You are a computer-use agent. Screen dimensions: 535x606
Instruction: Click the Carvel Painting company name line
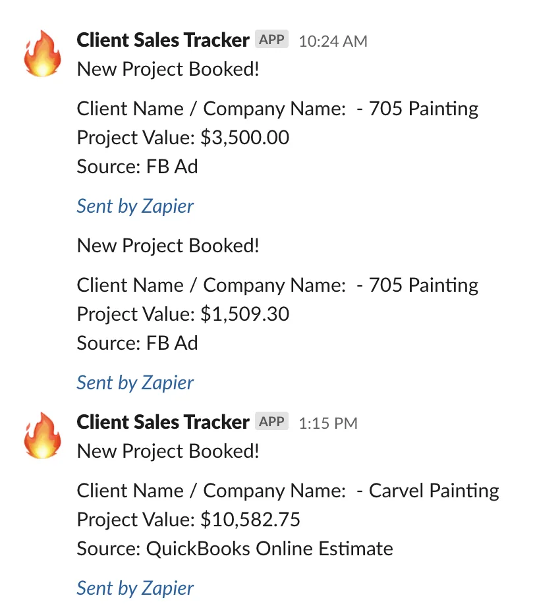[x=288, y=491]
